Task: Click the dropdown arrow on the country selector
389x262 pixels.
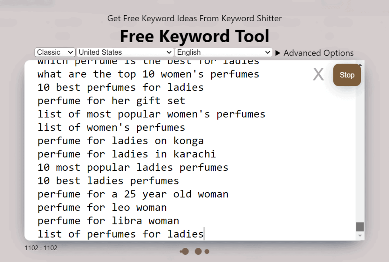Action: 169,52
